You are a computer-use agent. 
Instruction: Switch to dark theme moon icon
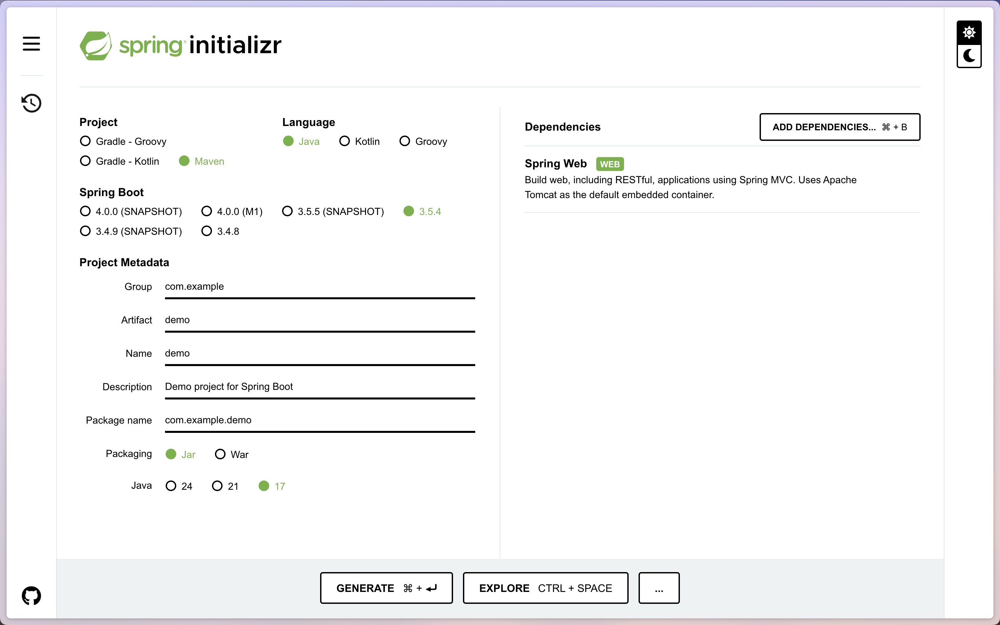coord(969,56)
